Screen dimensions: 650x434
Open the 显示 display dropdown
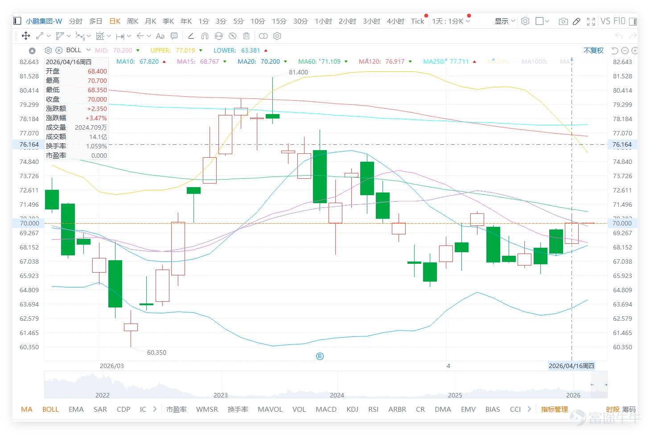pos(505,21)
